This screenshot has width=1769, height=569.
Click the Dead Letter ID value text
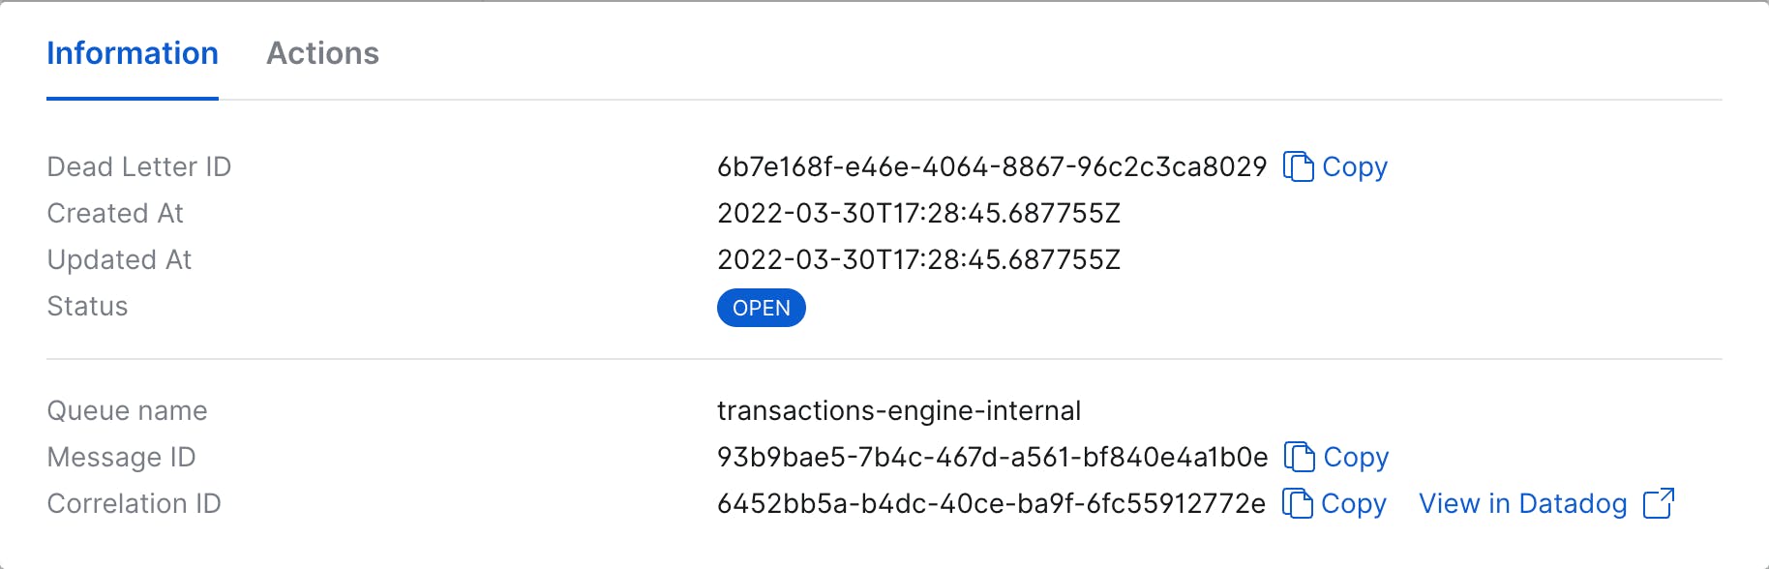(x=992, y=166)
